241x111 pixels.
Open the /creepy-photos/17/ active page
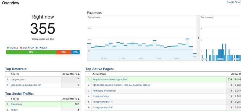coord(102,102)
